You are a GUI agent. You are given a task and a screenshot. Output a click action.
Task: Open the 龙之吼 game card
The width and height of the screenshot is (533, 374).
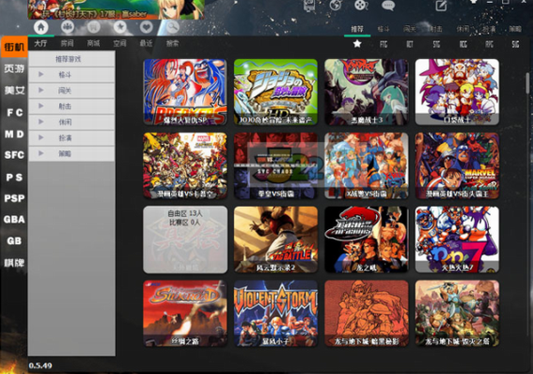click(367, 239)
